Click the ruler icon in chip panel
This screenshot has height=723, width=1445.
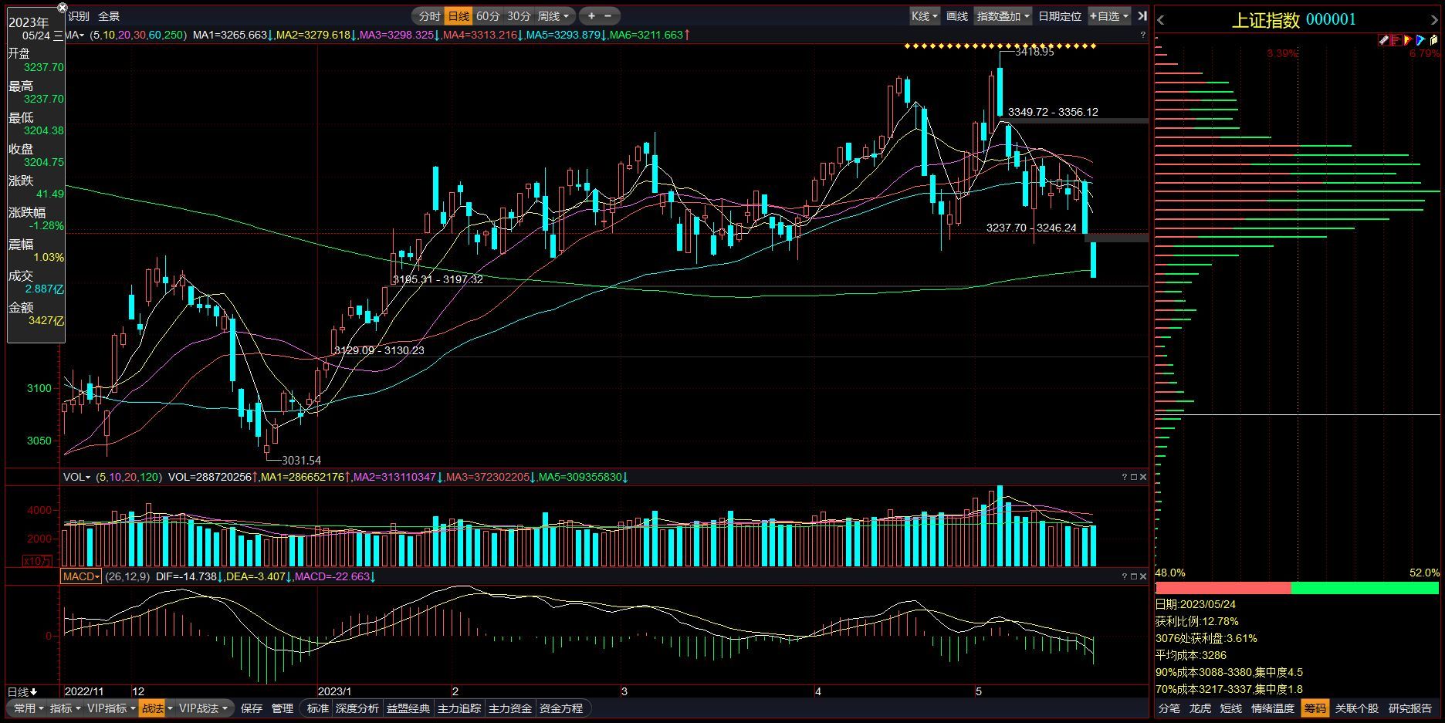click(1383, 40)
